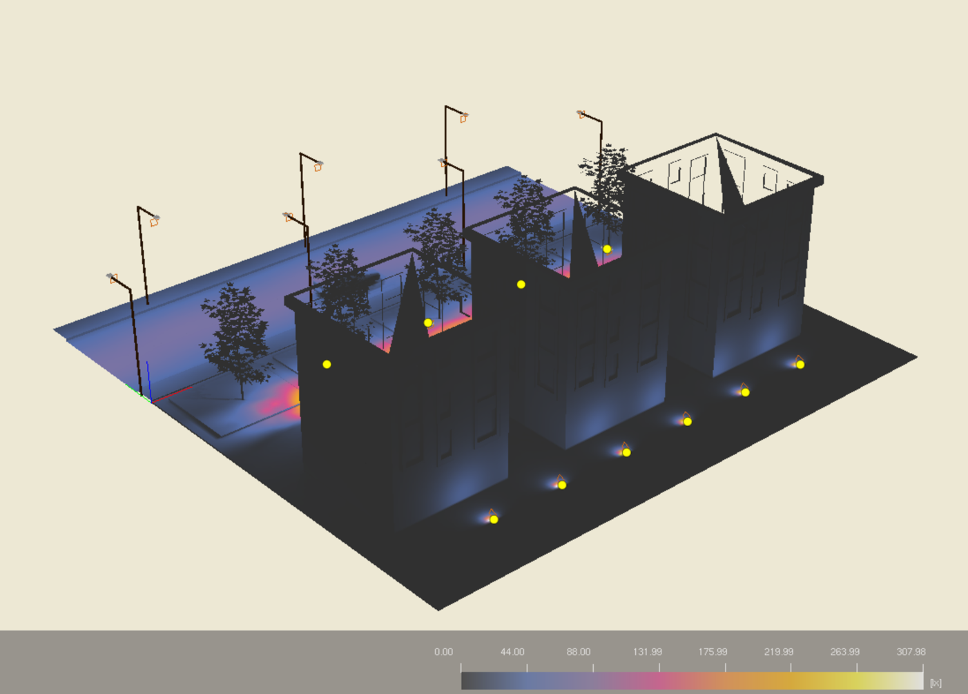Click the 131.99 scale value label

[x=647, y=652]
